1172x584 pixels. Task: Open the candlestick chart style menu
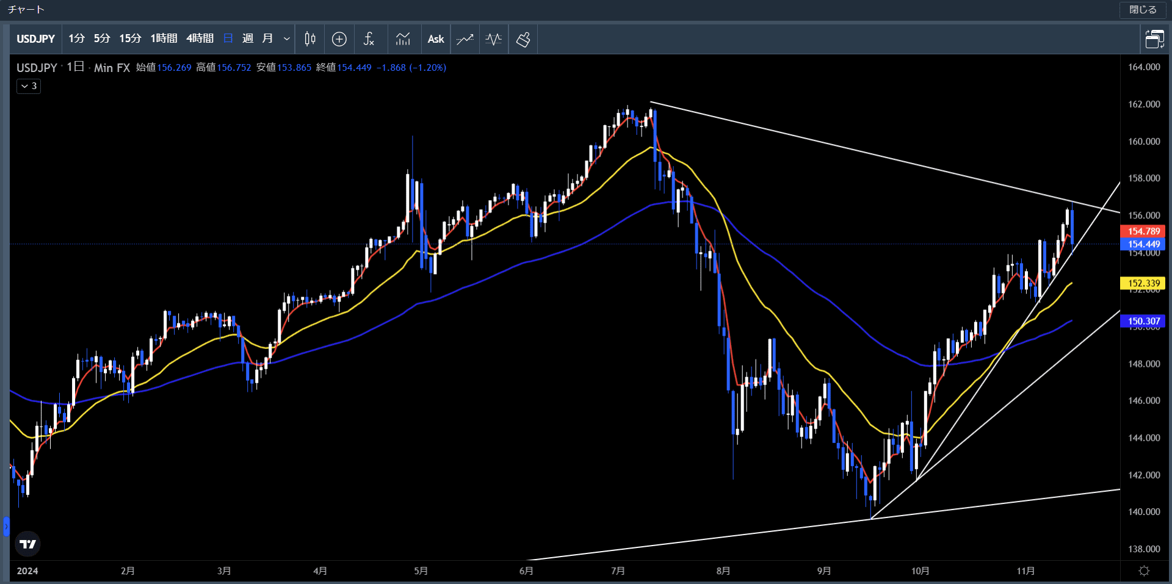pos(310,39)
